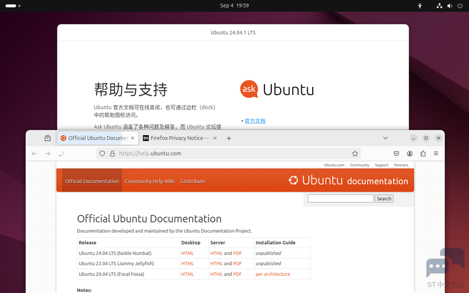Save page to Pocket icon
The width and height of the screenshot is (469, 293).
396,154
